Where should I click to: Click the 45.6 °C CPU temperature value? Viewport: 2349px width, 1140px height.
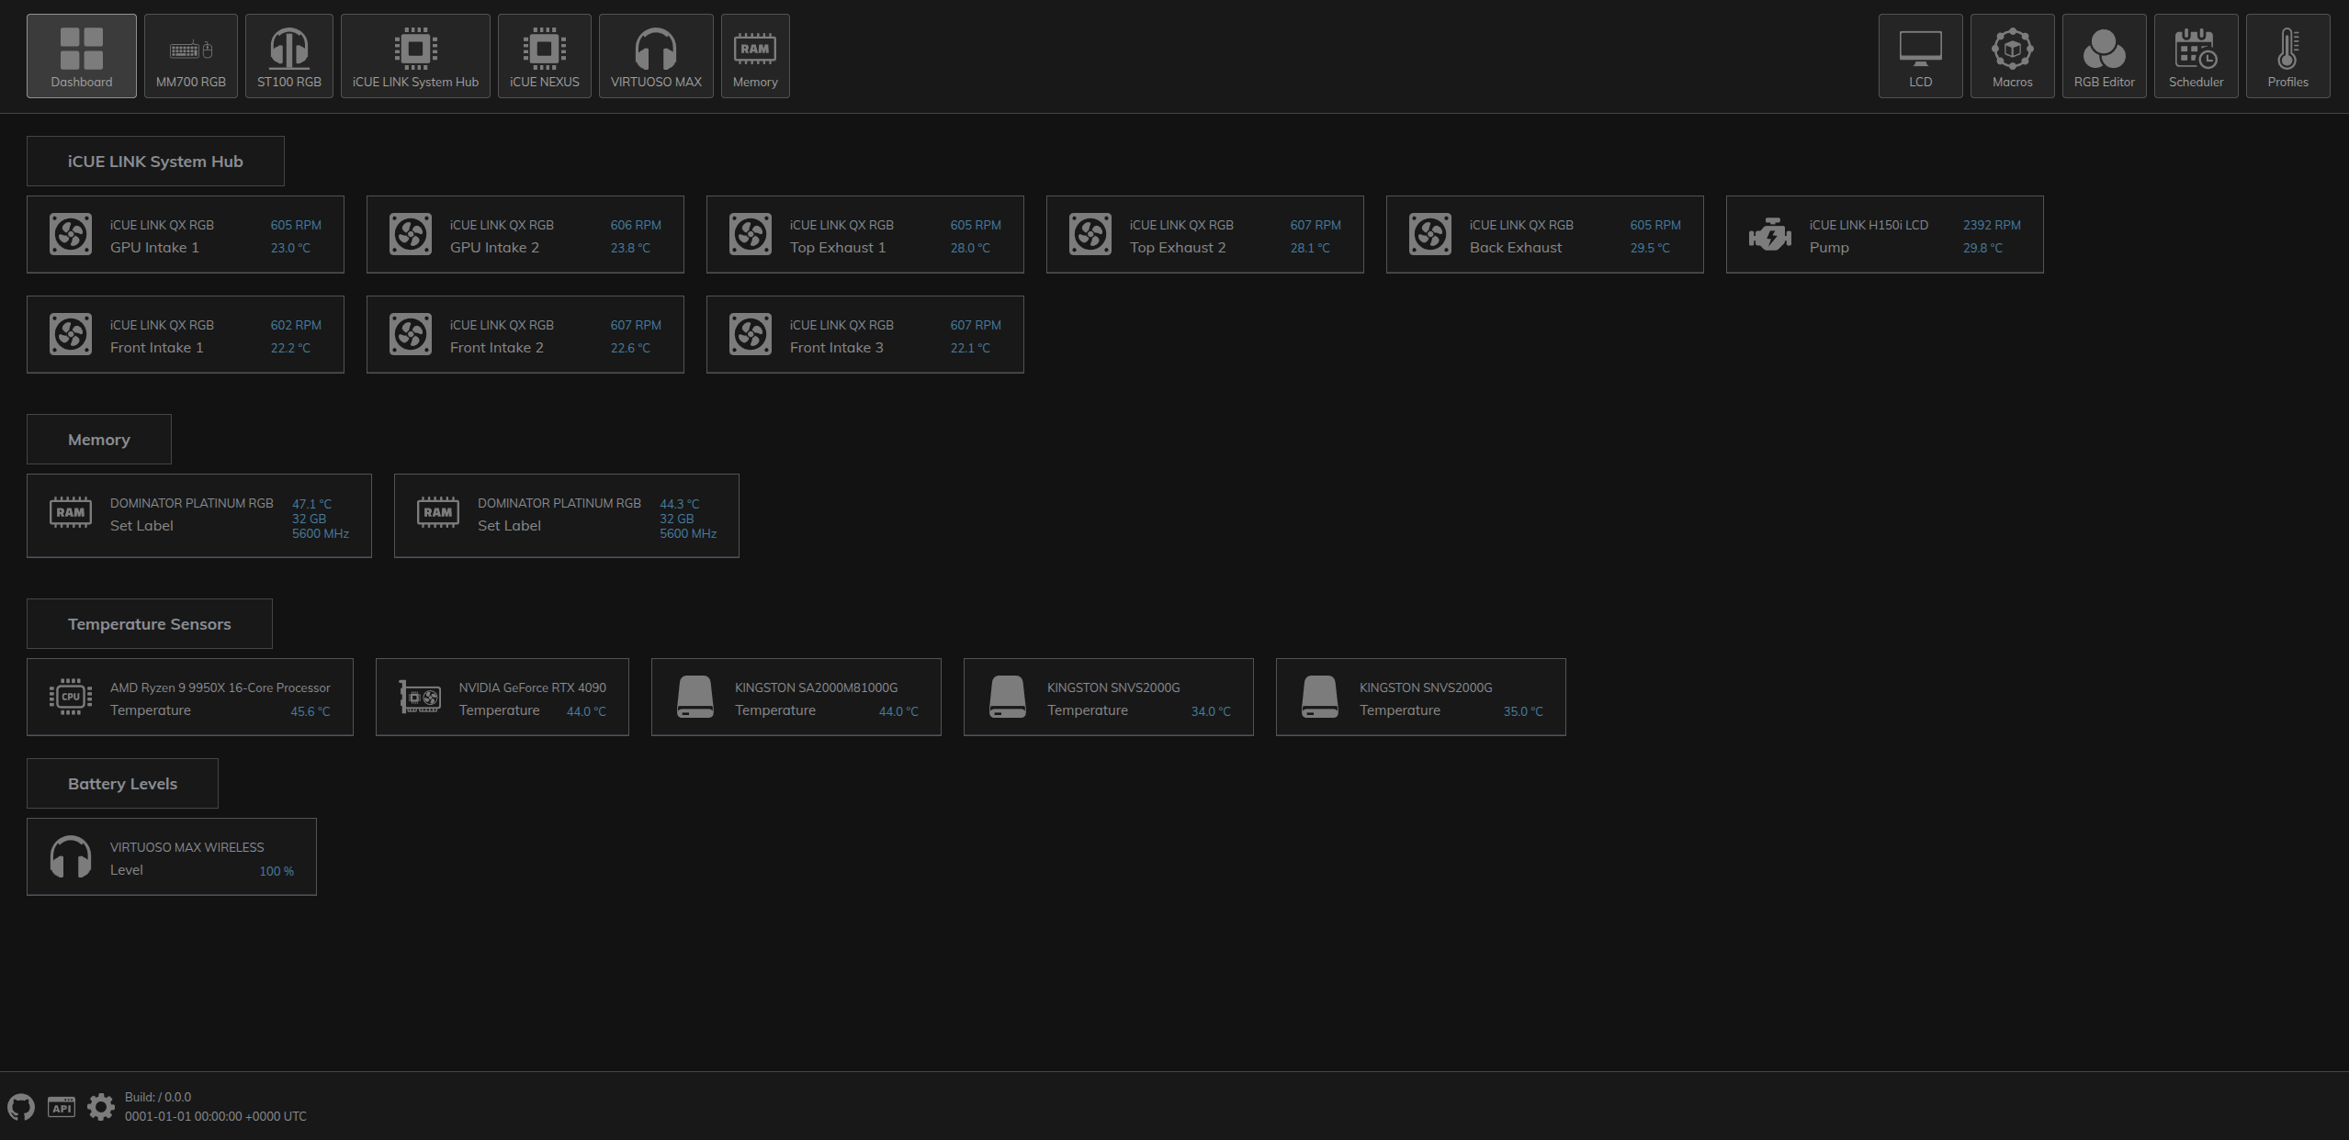(x=311, y=711)
